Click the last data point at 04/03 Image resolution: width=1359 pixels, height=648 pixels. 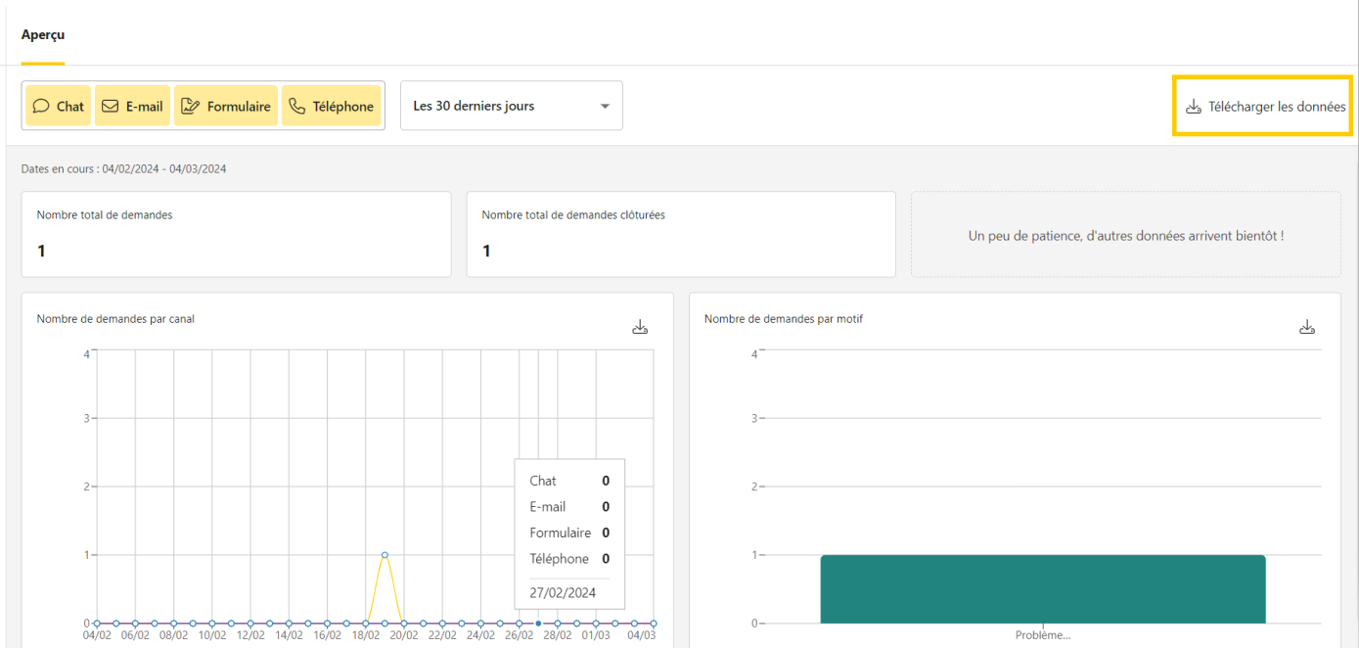point(653,623)
